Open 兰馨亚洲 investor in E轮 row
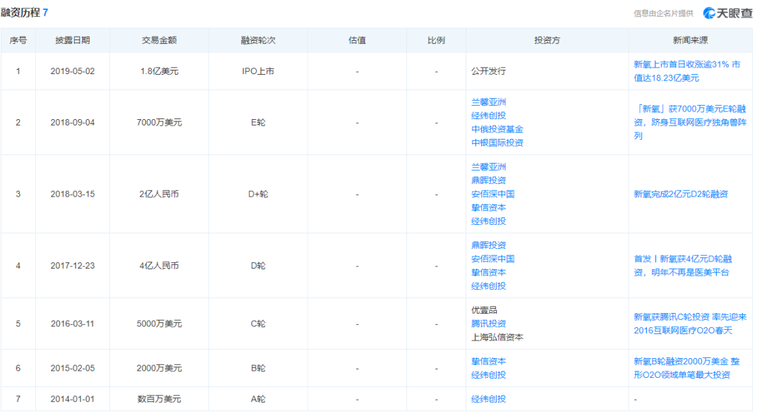 (488, 102)
